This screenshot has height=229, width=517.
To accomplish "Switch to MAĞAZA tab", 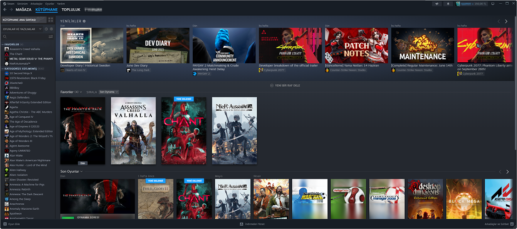I will coord(24,10).
